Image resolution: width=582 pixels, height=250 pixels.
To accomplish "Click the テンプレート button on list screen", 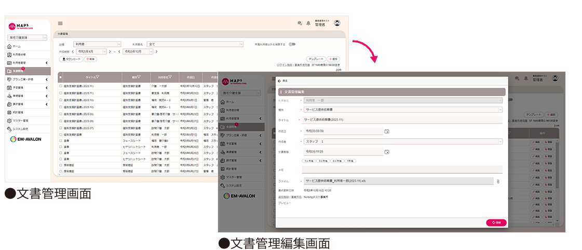I will pyautogui.click(x=316, y=59).
